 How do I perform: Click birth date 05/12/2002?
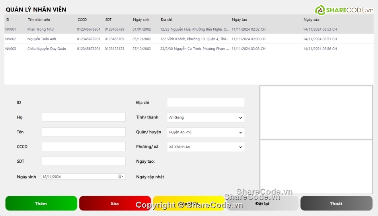pos(142,39)
